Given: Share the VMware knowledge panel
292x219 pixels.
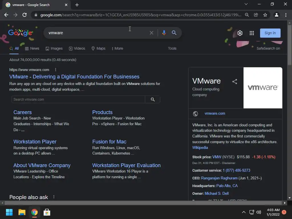Looking at the screenshot, I should tap(235, 82).
